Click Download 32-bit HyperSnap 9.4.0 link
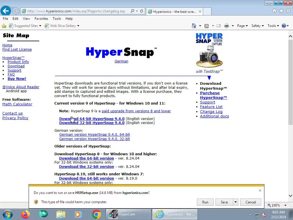Screen dimensions: 293x220 click(92, 123)
